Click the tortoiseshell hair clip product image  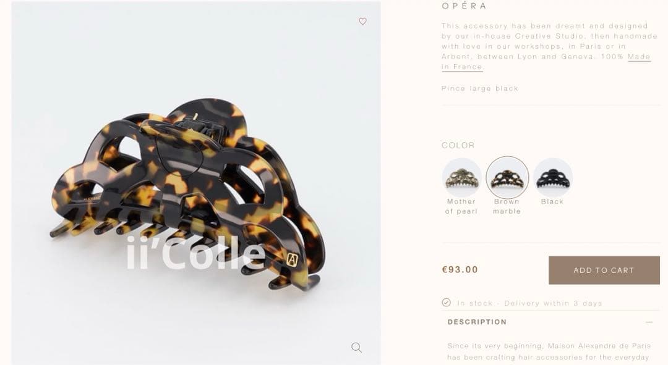click(187, 195)
